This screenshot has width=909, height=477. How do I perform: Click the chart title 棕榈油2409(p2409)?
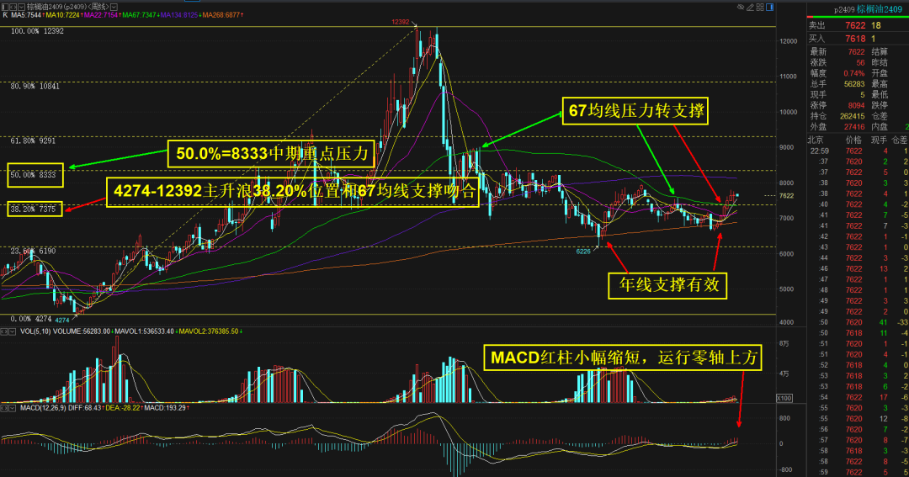point(57,7)
